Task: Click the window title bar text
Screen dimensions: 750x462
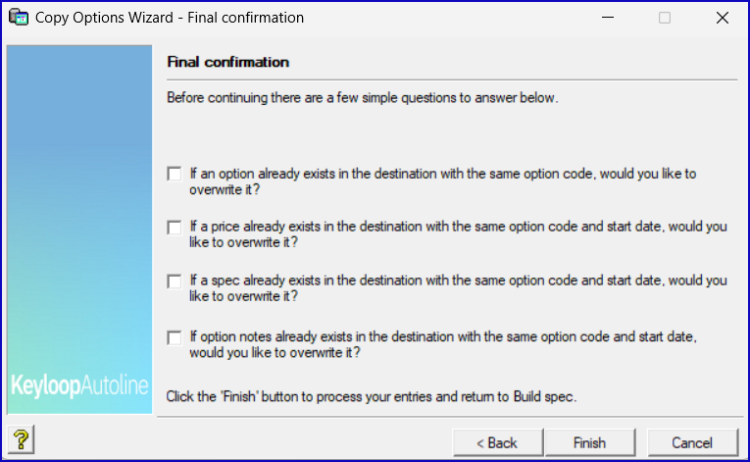Action: (170, 18)
